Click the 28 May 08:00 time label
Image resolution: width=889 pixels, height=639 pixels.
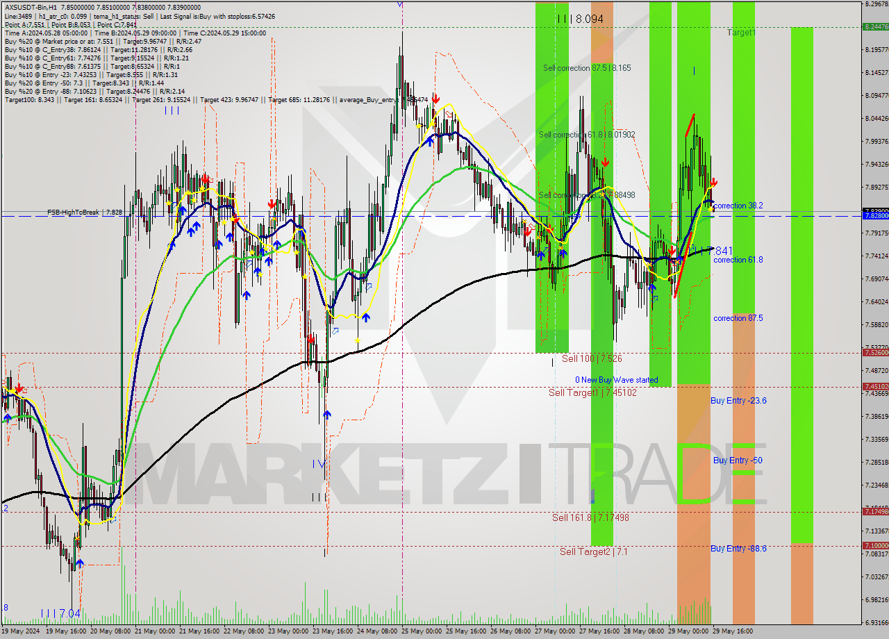(x=644, y=631)
